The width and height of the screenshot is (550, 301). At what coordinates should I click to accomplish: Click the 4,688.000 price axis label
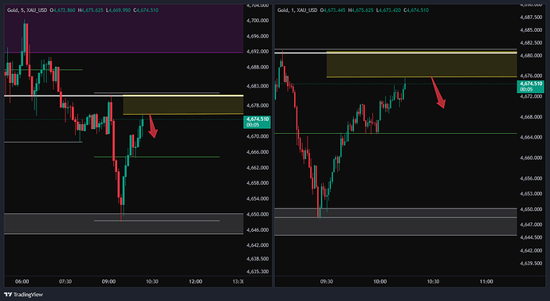point(257,67)
